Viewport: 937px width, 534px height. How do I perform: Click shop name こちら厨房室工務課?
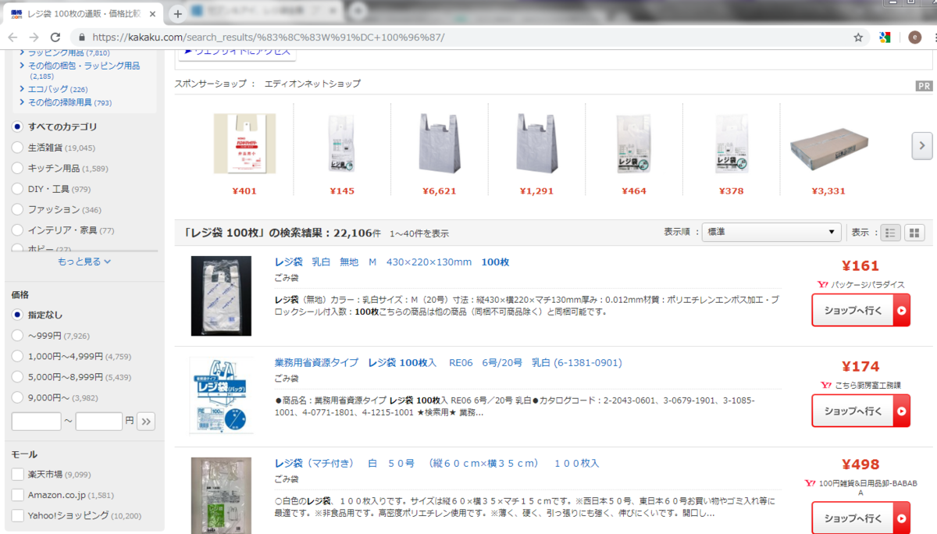[x=867, y=385]
